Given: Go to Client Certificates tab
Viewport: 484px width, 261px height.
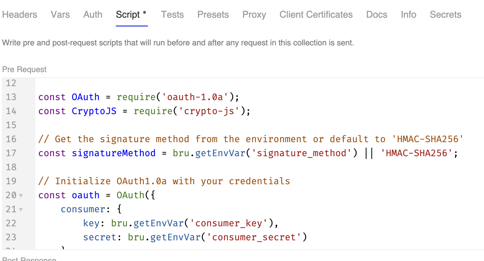Looking at the screenshot, I should pyautogui.click(x=316, y=15).
